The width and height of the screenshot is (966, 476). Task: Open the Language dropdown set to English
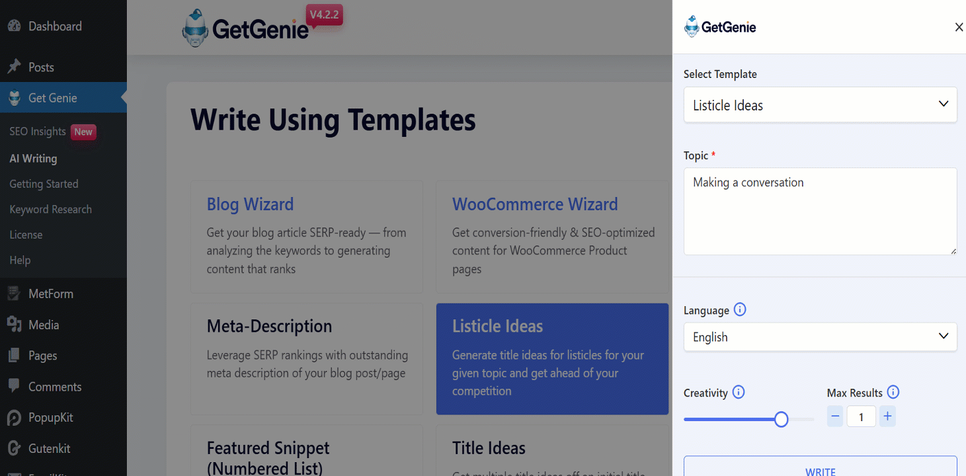pyautogui.click(x=820, y=337)
